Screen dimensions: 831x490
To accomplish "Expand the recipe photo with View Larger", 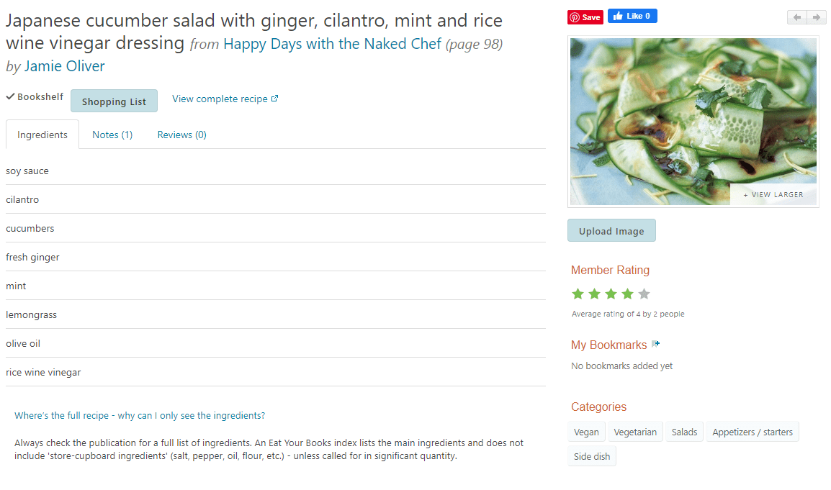I will pos(773,194).
